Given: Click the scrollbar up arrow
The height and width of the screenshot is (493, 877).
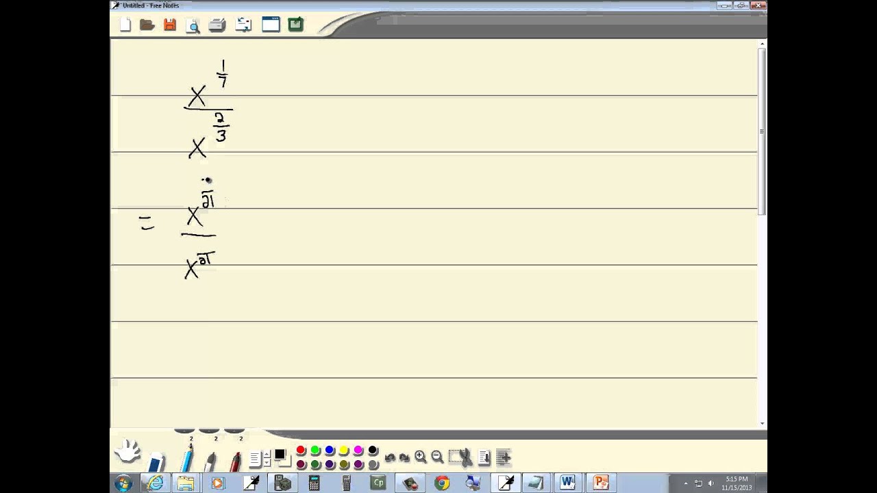Looking at the screenshot, I should click(x=762, y=44).
